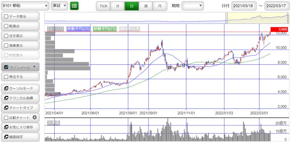Toggle the 注文表示 checkbox
This screenshot has width=291, height=143.
click(x=6, y=36)
